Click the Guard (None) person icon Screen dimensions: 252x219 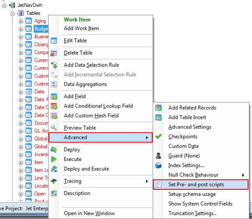tap(158, 156)
